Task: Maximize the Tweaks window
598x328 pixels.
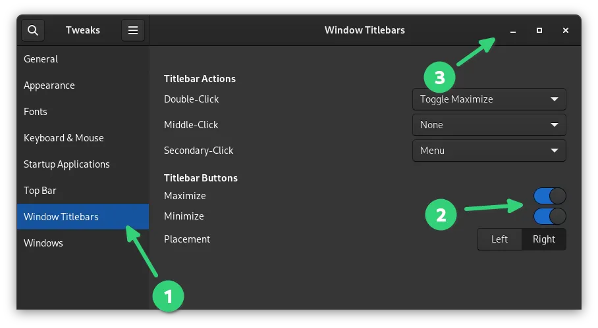Action: [539, 30]
